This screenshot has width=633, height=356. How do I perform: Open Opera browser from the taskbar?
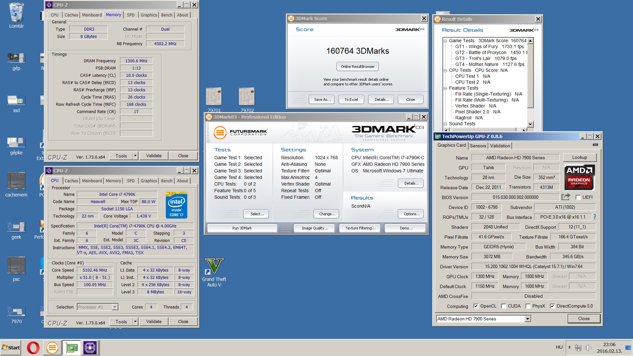(33, 348)
